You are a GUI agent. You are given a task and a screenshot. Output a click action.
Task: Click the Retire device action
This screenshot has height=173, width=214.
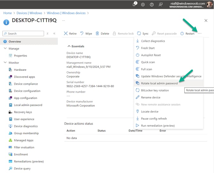point(70,33)
